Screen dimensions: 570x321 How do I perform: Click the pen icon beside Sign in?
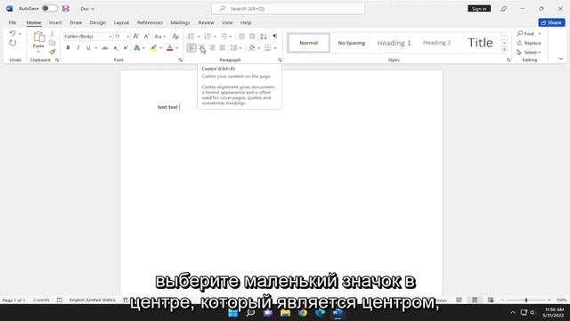tap(503, 8)
